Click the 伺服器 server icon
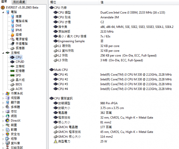The height and width of the screenshot is (149, 179). (8, 98)
